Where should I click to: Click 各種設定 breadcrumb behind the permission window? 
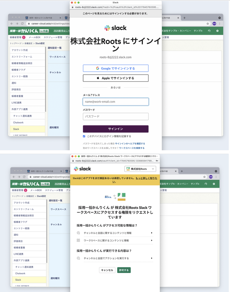coord(30,196)
